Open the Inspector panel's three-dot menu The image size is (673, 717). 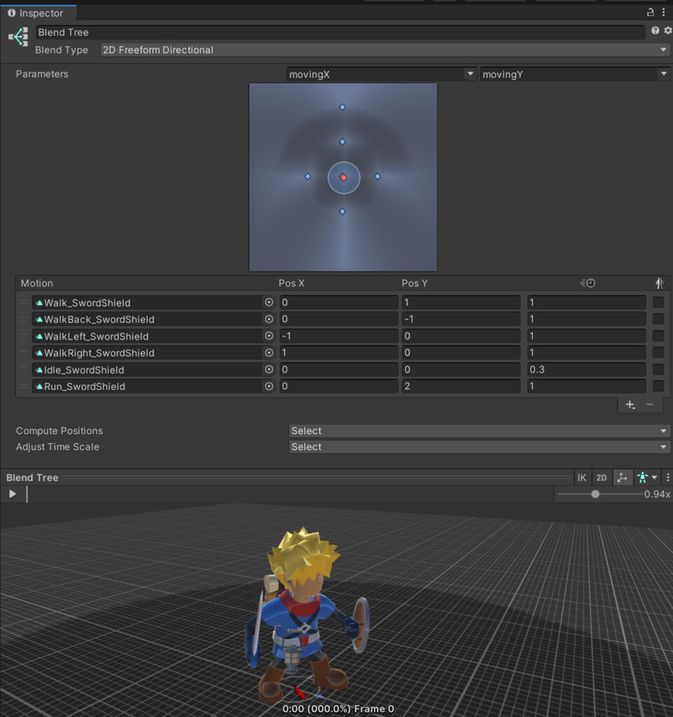pos(663,13)
